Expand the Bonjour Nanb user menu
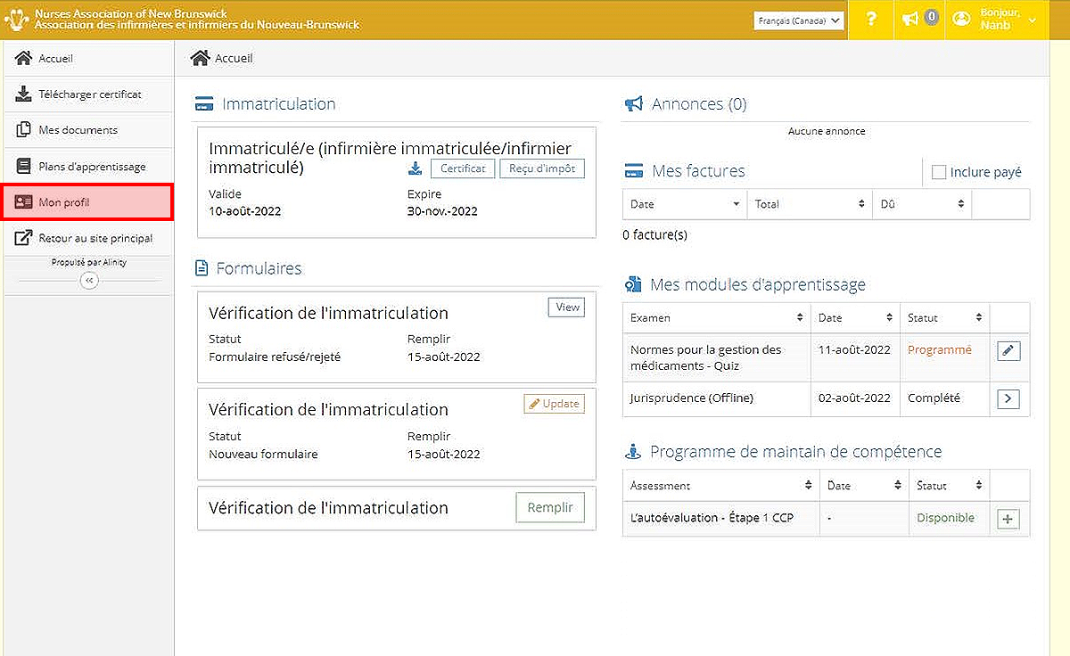The image size is (1070, 656). click(x=995, y=20)
